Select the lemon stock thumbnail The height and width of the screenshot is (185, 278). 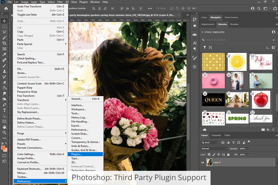pos(237,62)
